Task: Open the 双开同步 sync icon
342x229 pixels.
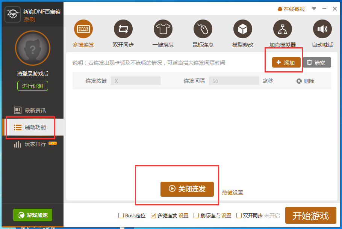Action: click(123, 29)
